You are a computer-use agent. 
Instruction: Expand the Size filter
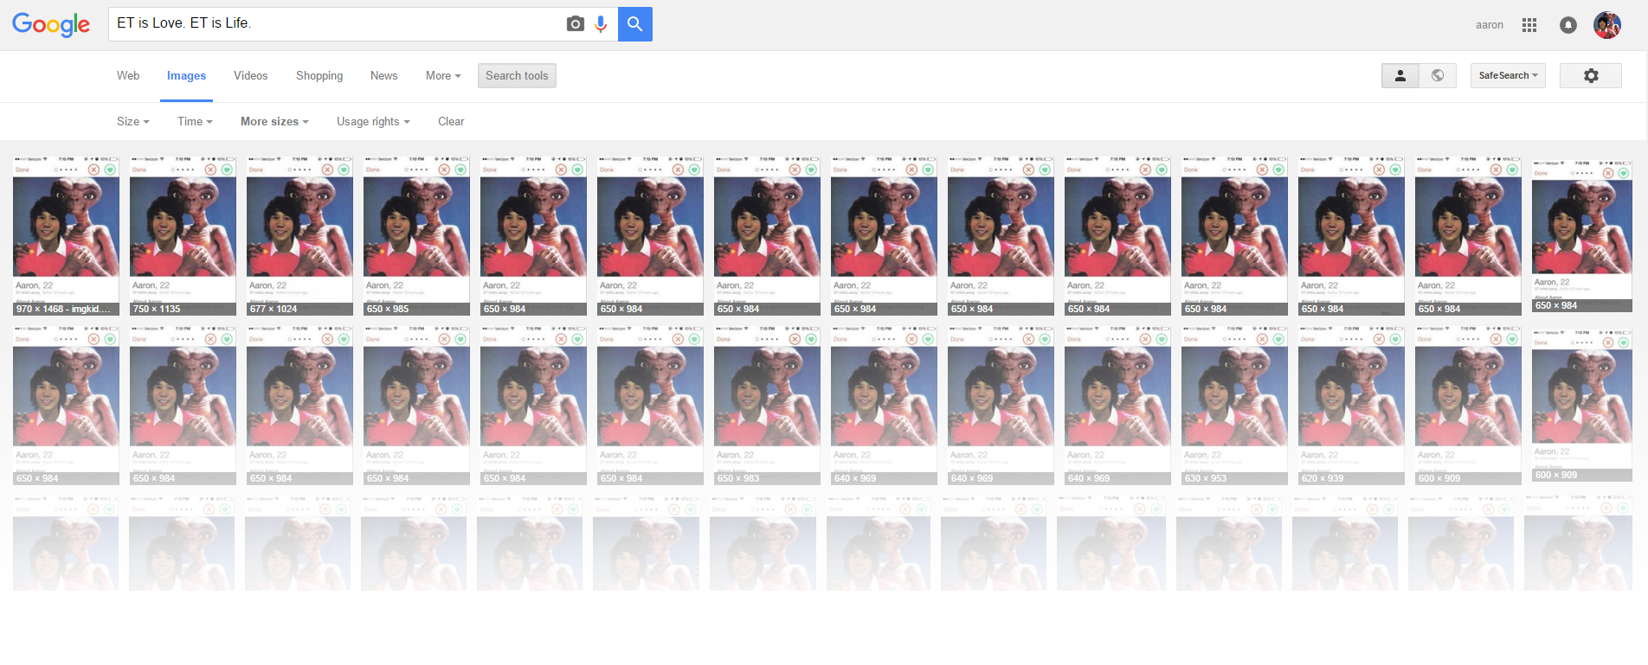pos(133,121)
